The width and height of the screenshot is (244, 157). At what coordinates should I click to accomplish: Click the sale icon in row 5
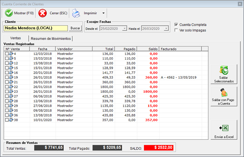tap(11, 58)
